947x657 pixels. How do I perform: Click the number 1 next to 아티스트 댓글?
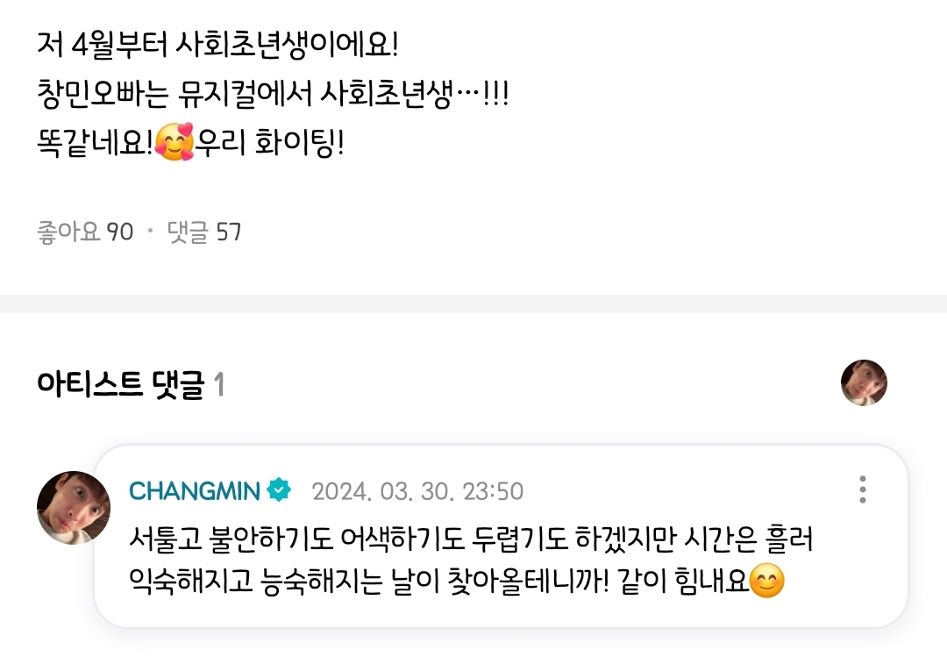click(x=219, y=384)
